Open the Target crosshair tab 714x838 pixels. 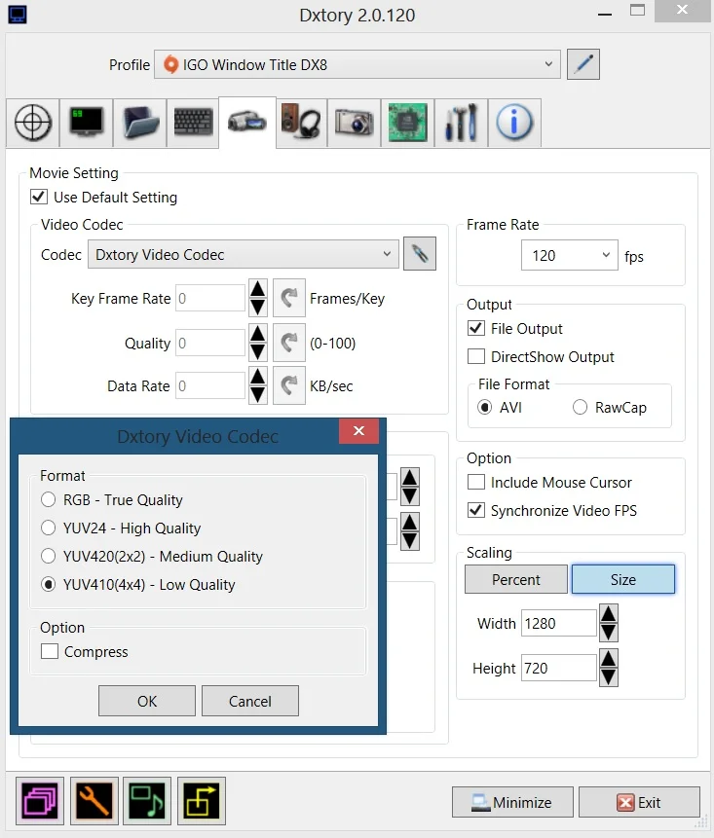(x=32, y=123)
